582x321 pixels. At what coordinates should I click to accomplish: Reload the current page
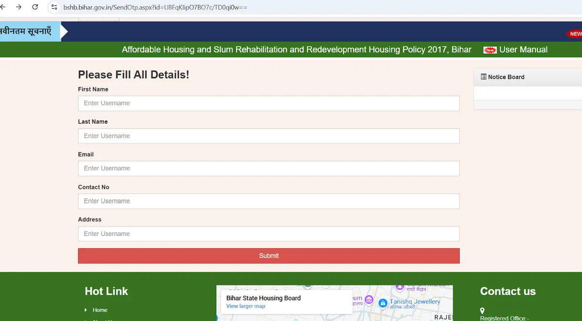coord(35,7)
